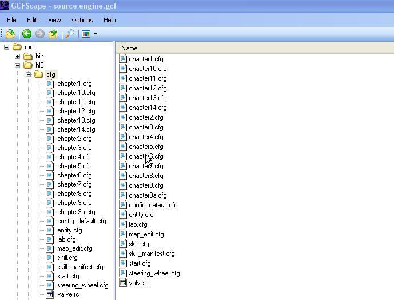Select the bin folder in tree
This screenshot has width=394, height=300.
[x=39, y=56]
